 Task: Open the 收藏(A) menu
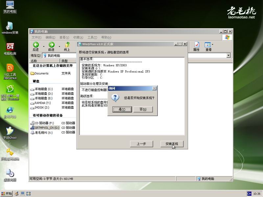(78, 37)
